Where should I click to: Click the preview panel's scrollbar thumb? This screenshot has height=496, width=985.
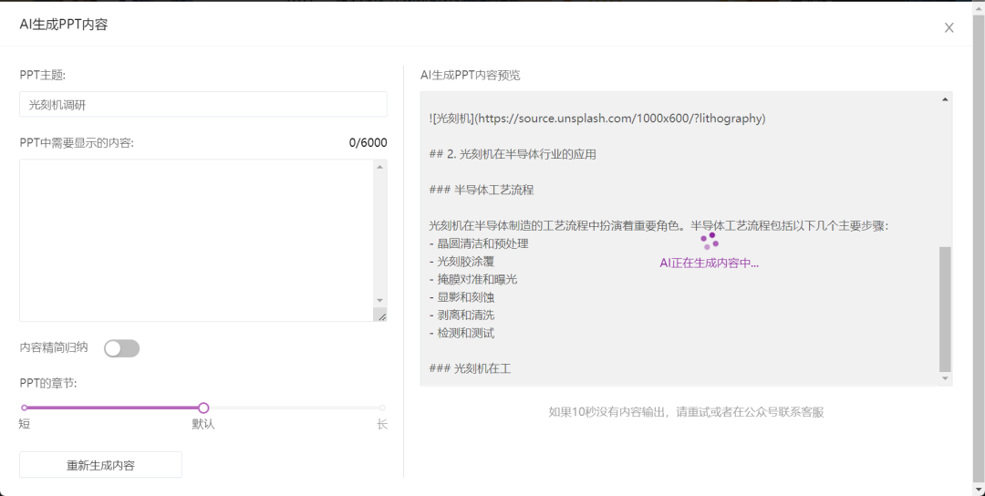[945, 308]
